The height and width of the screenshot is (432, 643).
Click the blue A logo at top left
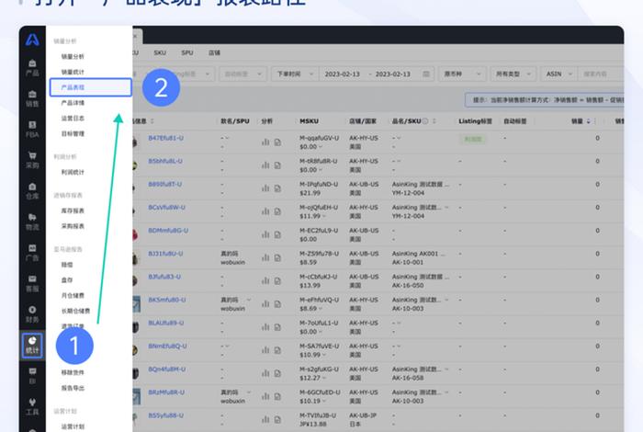click(32, 40)
